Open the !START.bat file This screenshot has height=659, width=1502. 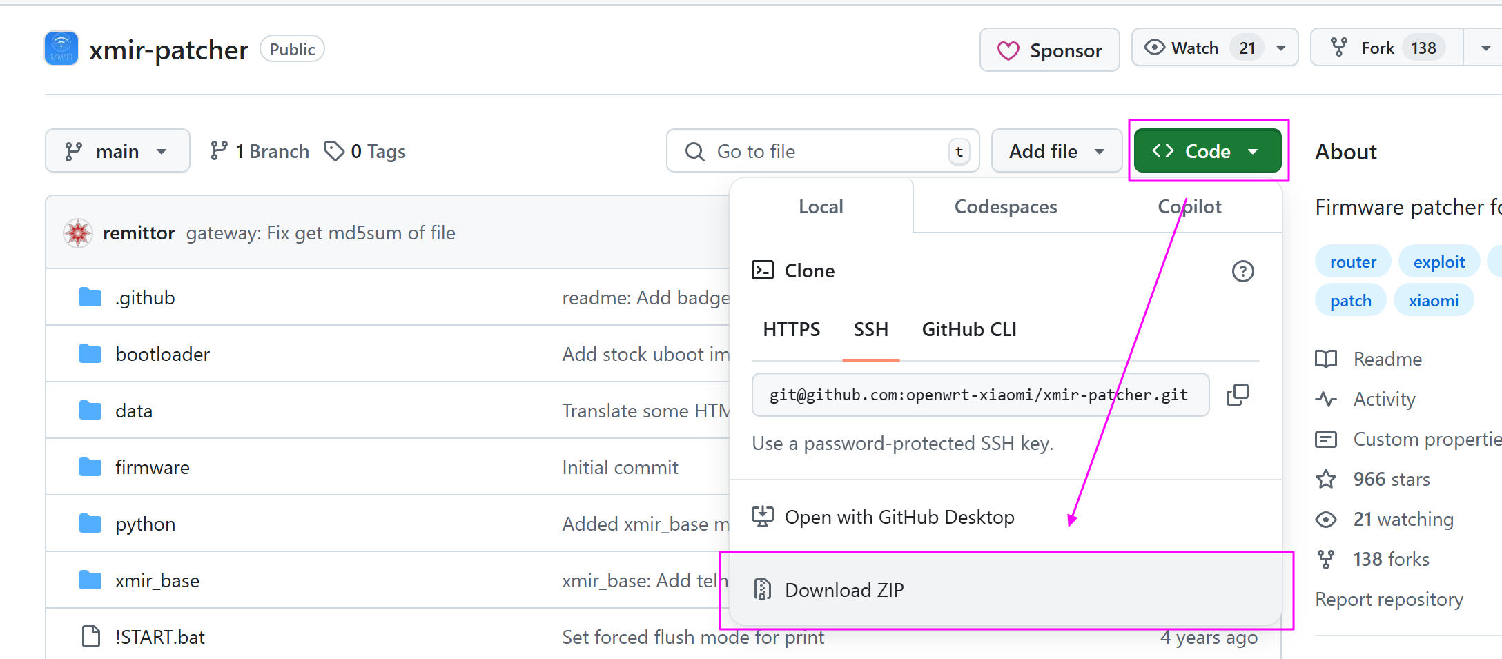[x=159, y=637]
